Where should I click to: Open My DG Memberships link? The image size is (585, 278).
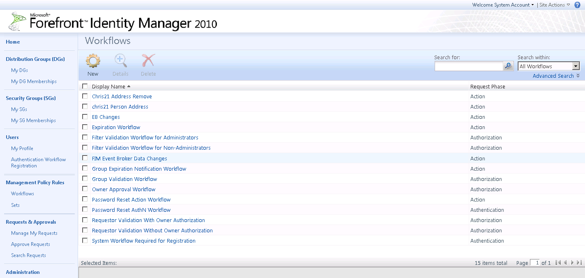[x=34, y=81]
